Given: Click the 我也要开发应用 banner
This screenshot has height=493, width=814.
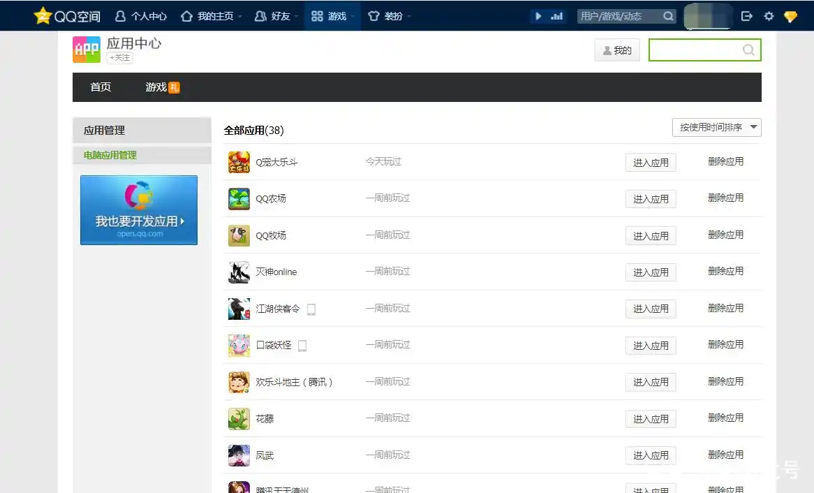Looking at the screenshot, I should pos(139,210).
